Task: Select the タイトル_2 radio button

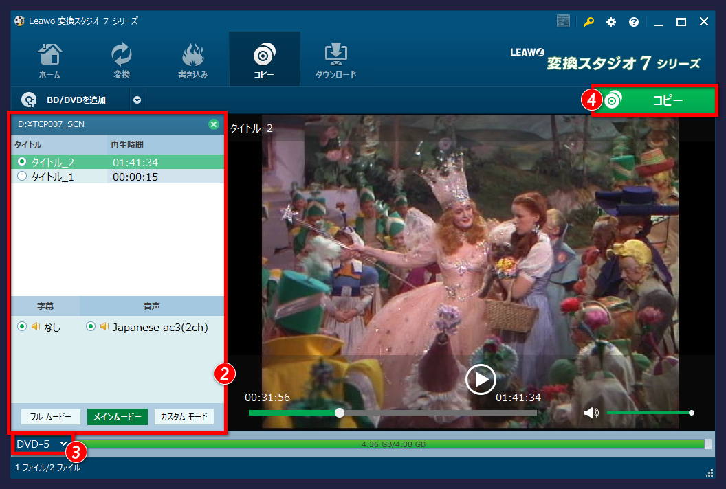Action: point(22,162)
